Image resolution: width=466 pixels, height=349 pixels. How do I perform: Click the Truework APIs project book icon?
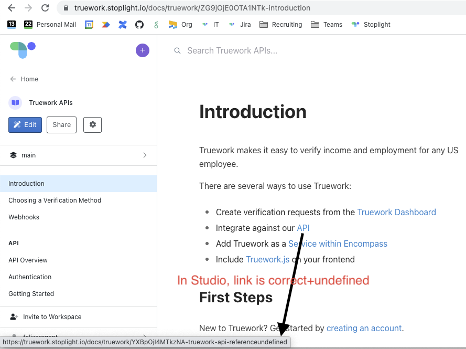[x=14, y=102]
